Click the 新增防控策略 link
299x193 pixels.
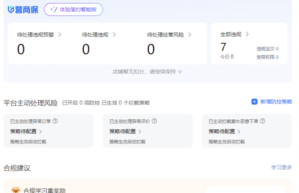[276, 102]
